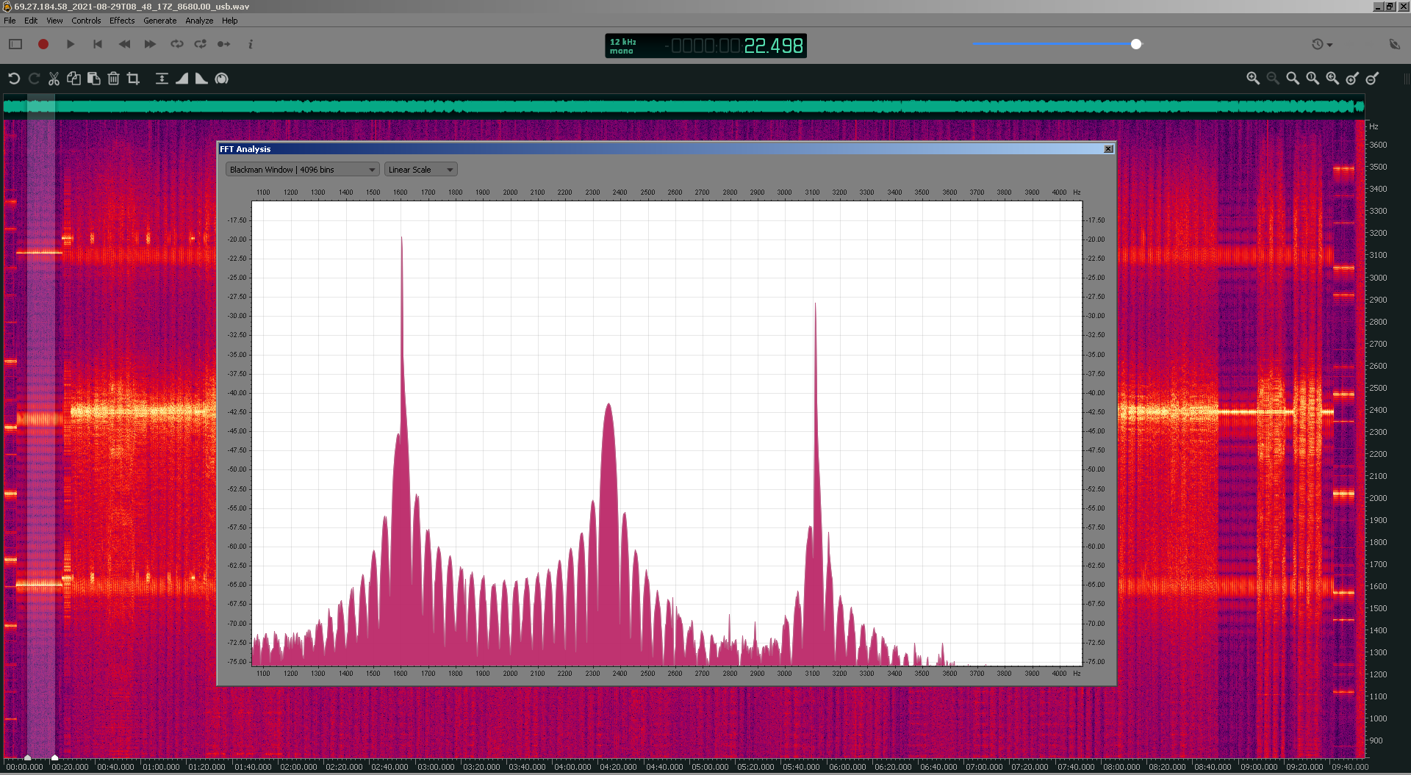1411x775 pixels.
Task: Open the Effects menu
Action: [x=122, y=21]
